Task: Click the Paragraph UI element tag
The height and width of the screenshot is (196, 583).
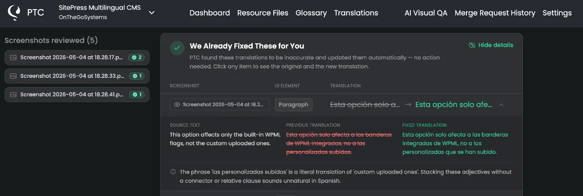Action: coord(293,104)
